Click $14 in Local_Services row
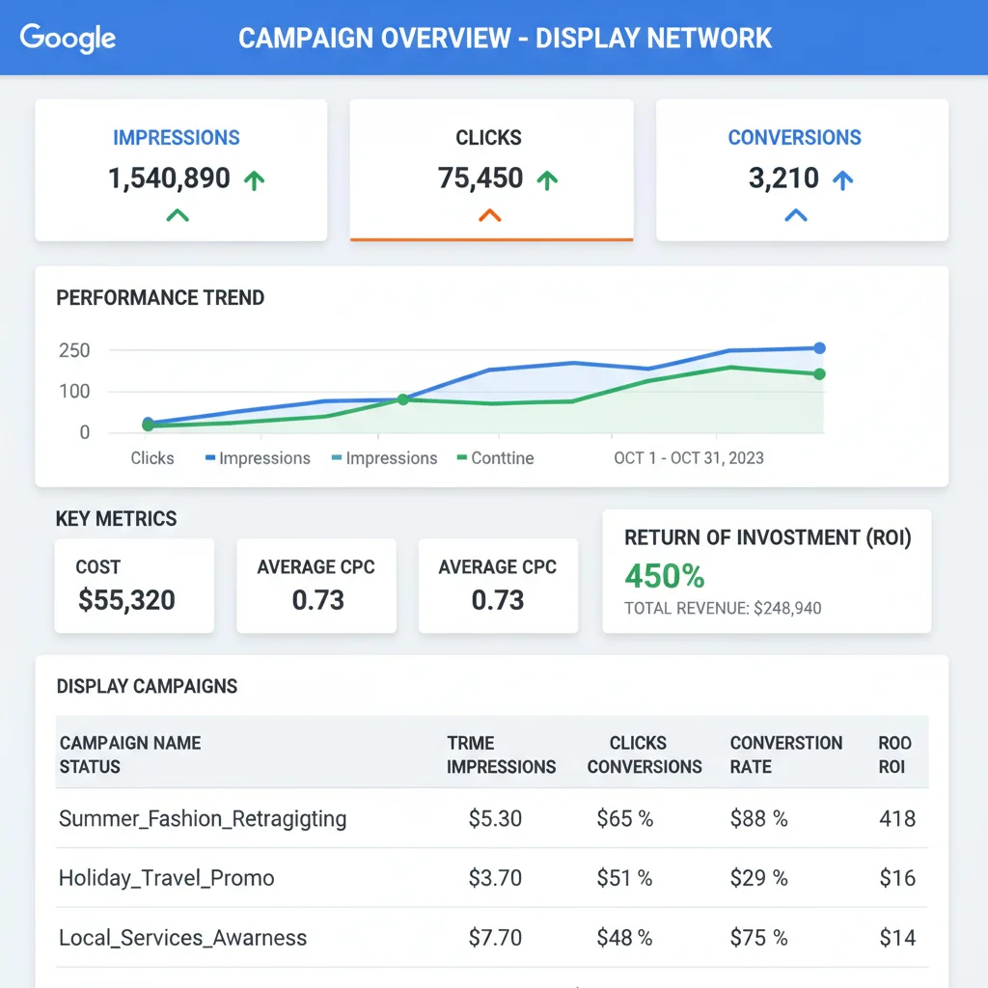Image resolution: width=988 pixels, height=988 pixels. (x=897, y=938)
